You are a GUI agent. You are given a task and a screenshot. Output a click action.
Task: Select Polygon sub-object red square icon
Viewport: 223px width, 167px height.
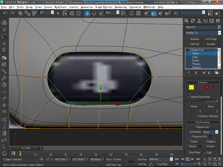[x=207, y=87]
